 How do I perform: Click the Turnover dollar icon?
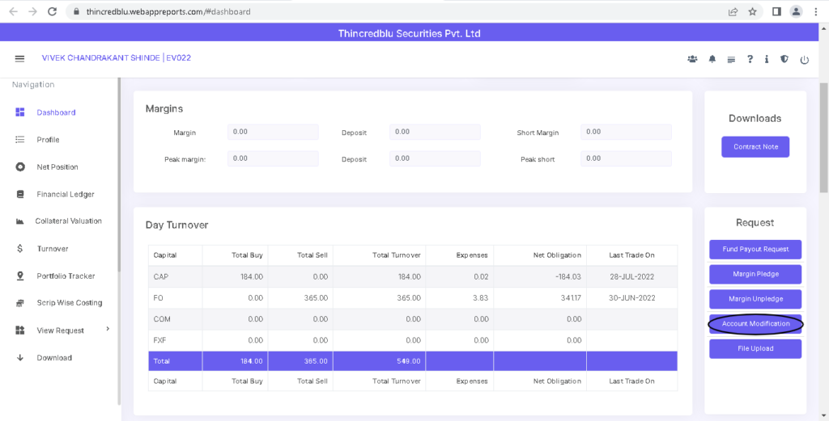20,249
